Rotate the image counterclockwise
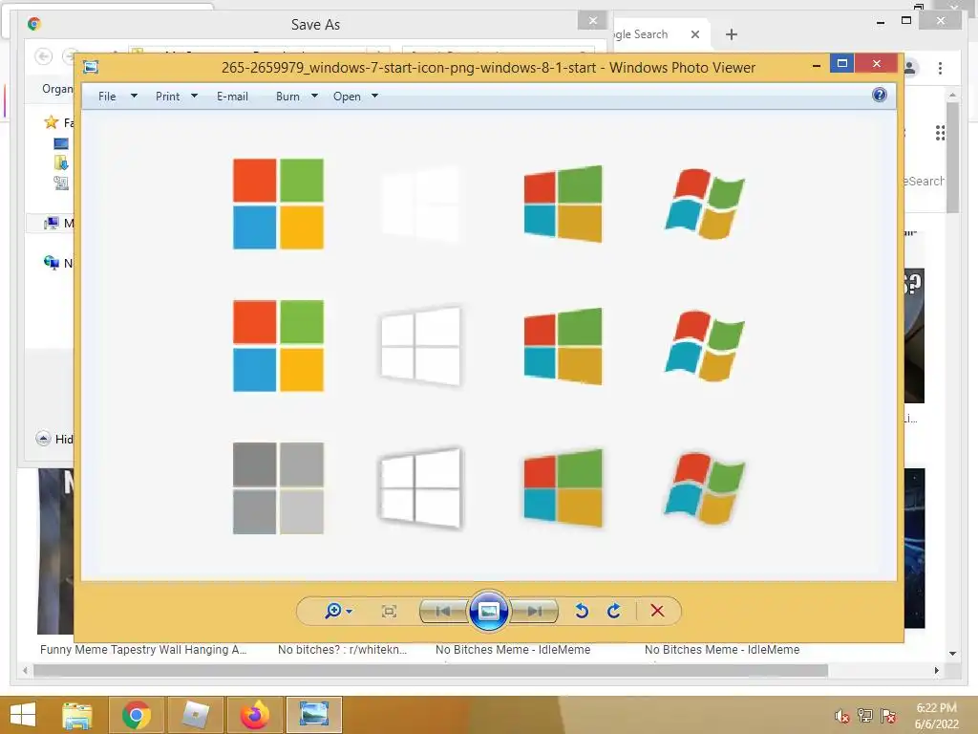Screen dimensions: 978x734 click(582, 611)
